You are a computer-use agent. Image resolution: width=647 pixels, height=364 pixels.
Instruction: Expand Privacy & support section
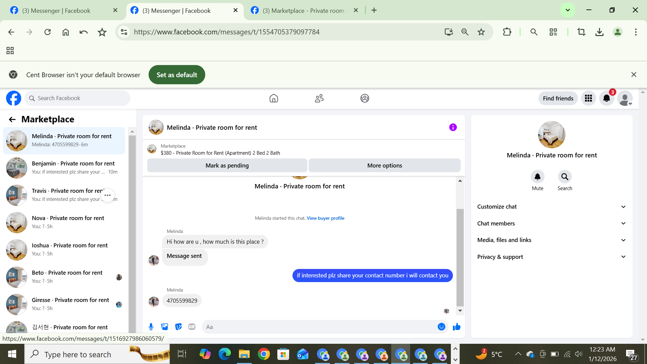552,257
